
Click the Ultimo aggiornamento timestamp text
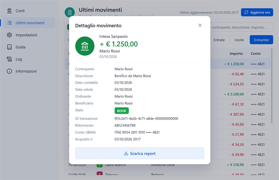point(209,12)
